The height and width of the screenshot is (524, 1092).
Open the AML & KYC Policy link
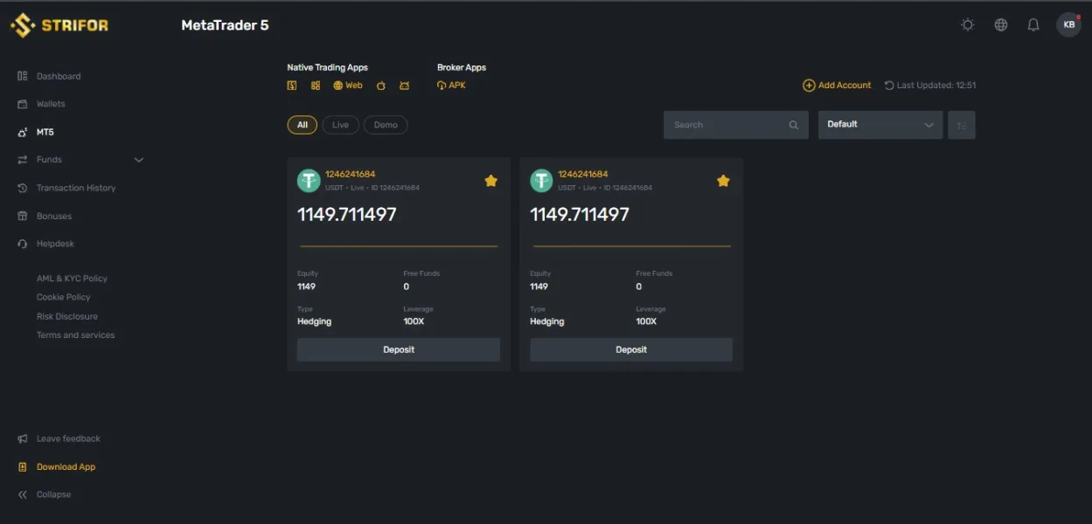[72, 279]
